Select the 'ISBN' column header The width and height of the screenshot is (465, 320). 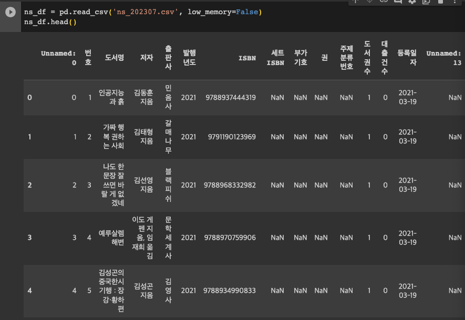tap(247, 58)
